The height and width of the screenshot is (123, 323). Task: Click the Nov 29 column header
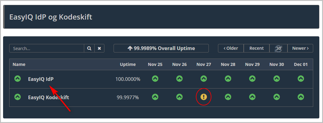click(x=252, y=64)
